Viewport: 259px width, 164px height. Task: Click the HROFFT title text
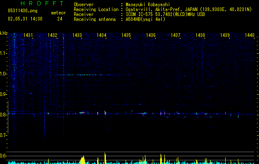42,3
